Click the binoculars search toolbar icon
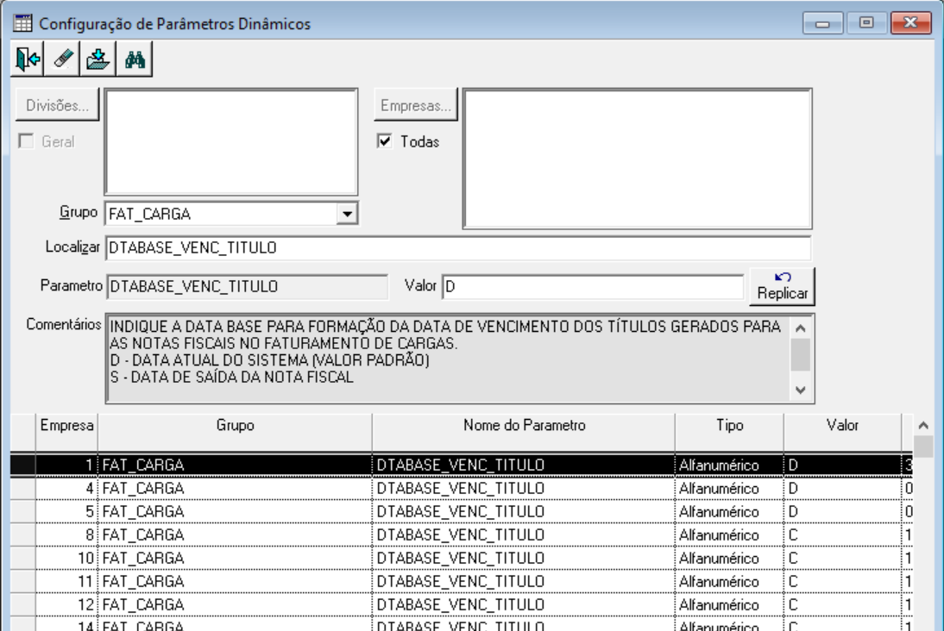 [x=135, y=59]
